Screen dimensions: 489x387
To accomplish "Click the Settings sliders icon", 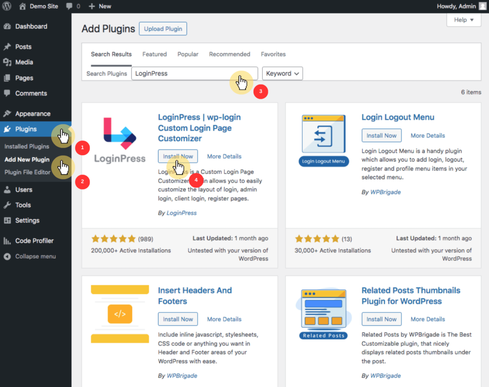I will (x=7, y=220).
